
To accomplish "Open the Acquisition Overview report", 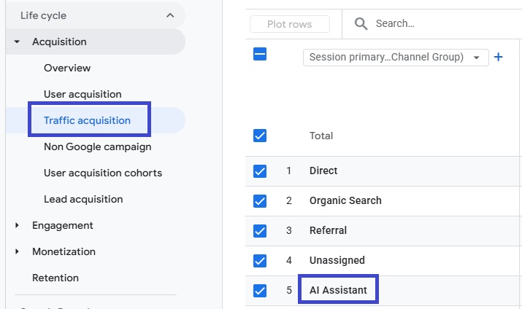I will 67,68.
